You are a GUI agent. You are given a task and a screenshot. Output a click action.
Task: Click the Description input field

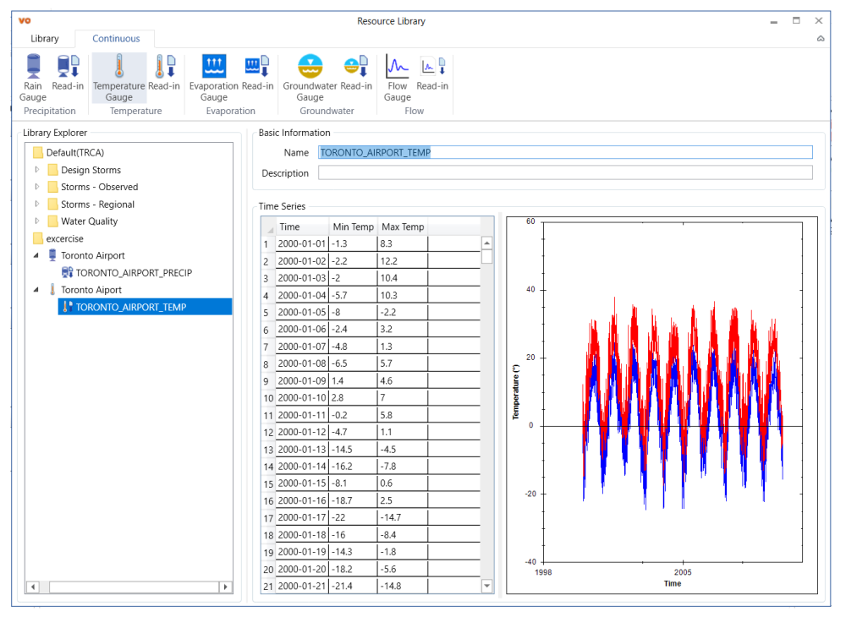[565, 172]
